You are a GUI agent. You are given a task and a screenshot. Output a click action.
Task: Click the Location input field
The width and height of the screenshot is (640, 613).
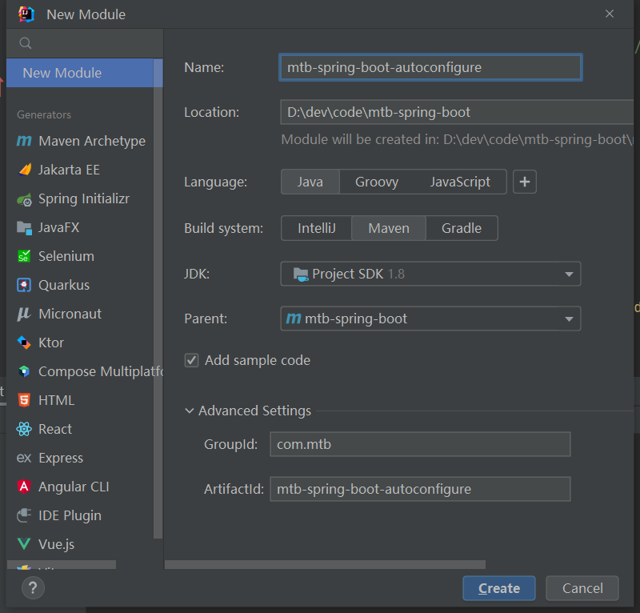tap(457, 112)
